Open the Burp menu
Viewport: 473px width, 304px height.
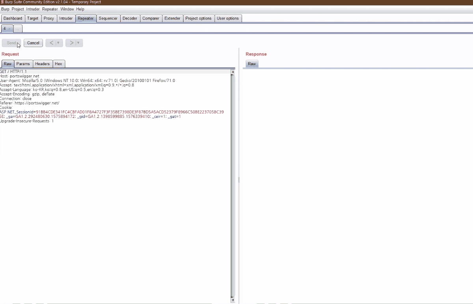pyautogui.click(x=5, y=9)
